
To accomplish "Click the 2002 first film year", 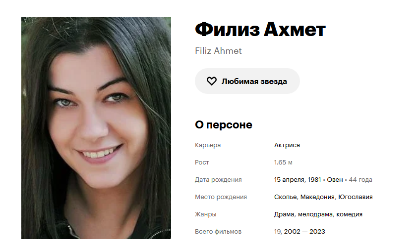I will [292, 232].
